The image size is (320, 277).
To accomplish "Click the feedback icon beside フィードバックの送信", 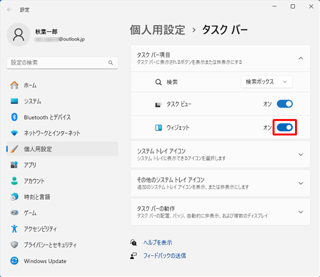I will tap(134, 256).
